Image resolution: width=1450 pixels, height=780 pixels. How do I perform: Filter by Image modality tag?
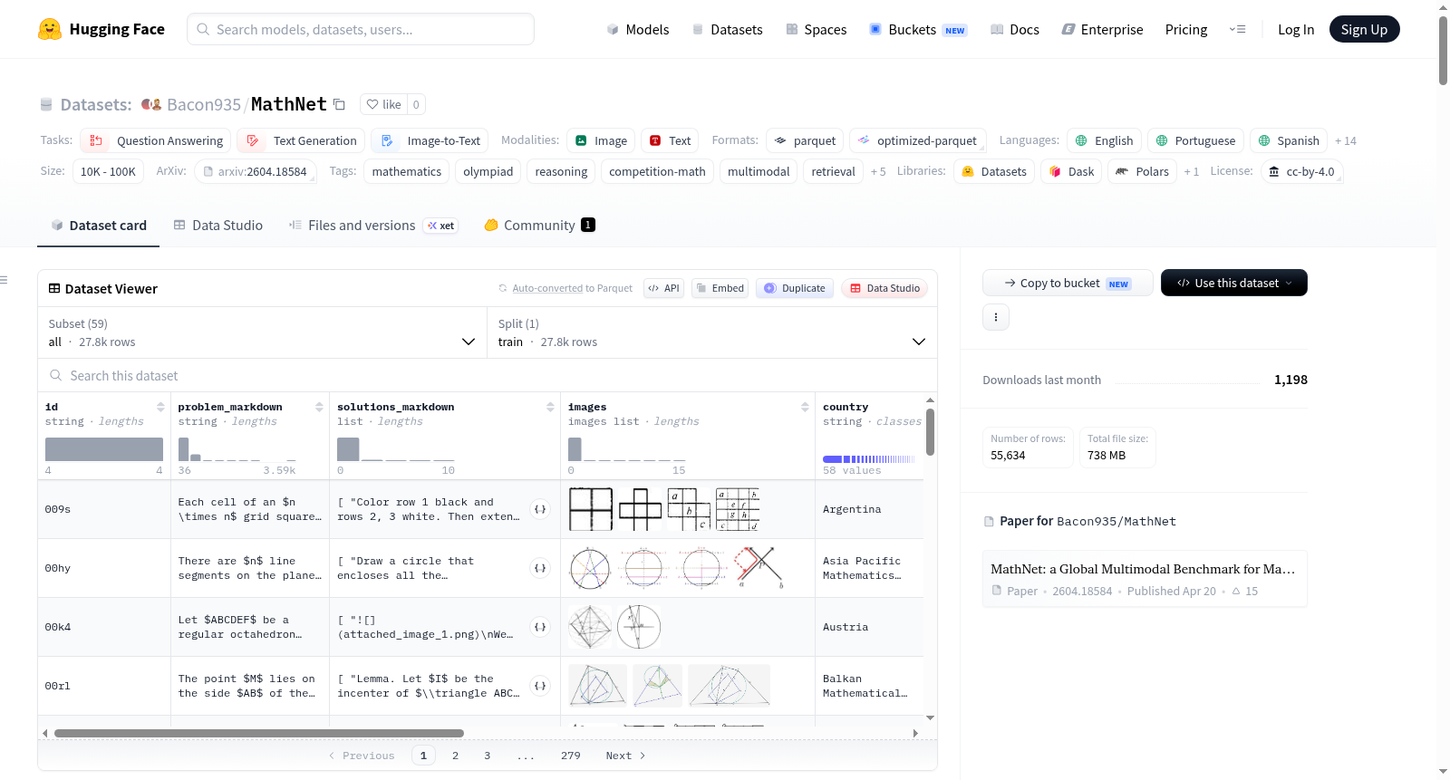tap(601, 140)
